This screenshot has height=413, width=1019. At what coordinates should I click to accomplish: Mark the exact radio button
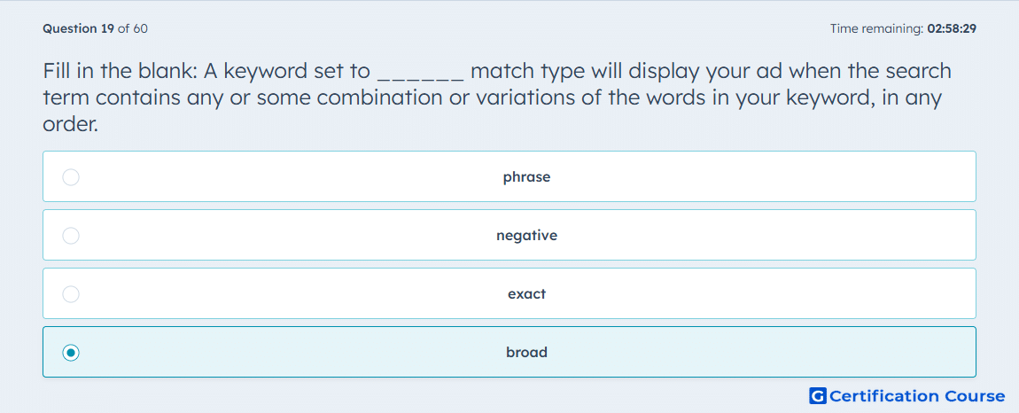pyautogui.click(x=71, y=294)
